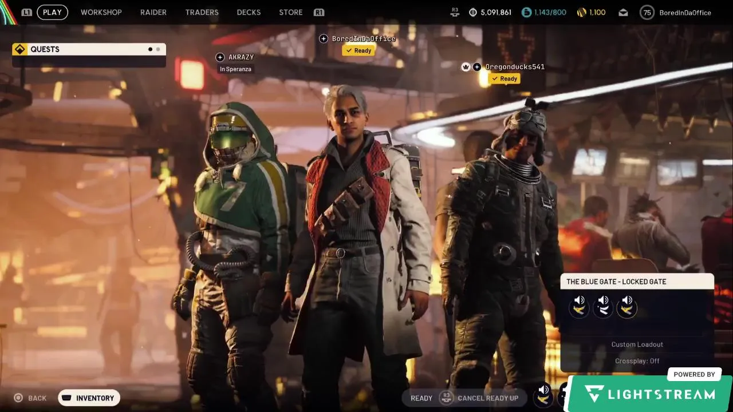Click the Ready badge under BoredInDaOffice
The height and width of the screenshot is (412, 733).
[359, 50]
